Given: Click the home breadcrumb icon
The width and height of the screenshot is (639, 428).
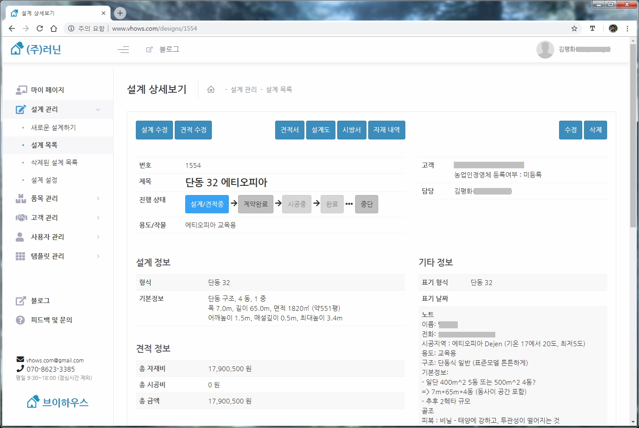Looking at the screenshot, I should [211, 90].
